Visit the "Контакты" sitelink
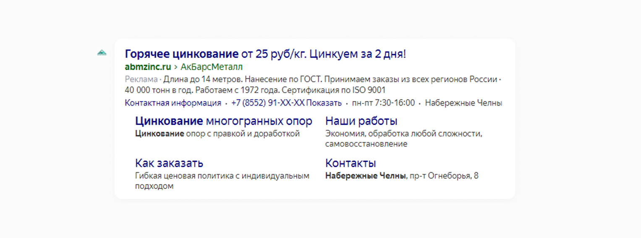Viewport: 641px width, 238px height. (351, 163)
